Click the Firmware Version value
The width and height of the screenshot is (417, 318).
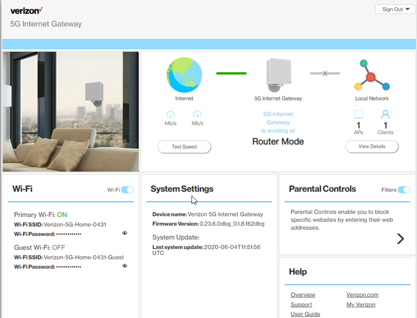pos(232,224)
